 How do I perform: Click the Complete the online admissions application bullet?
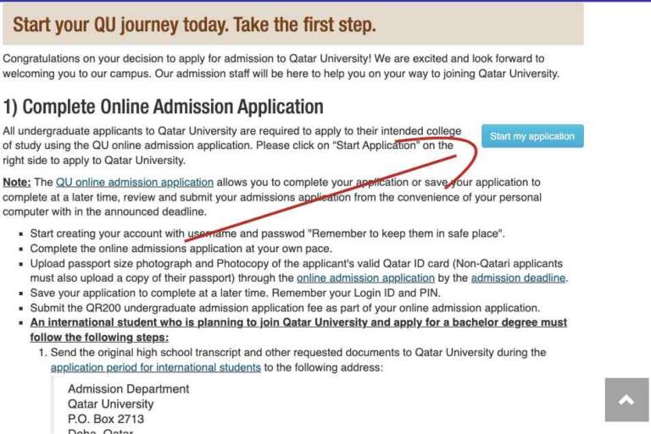(181, 248)
